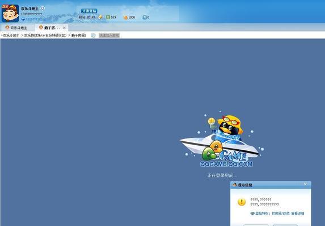This screenshot has height=226, width=325.
Task: Click the blue diamond icon under the account number
Action: point(23,19)
